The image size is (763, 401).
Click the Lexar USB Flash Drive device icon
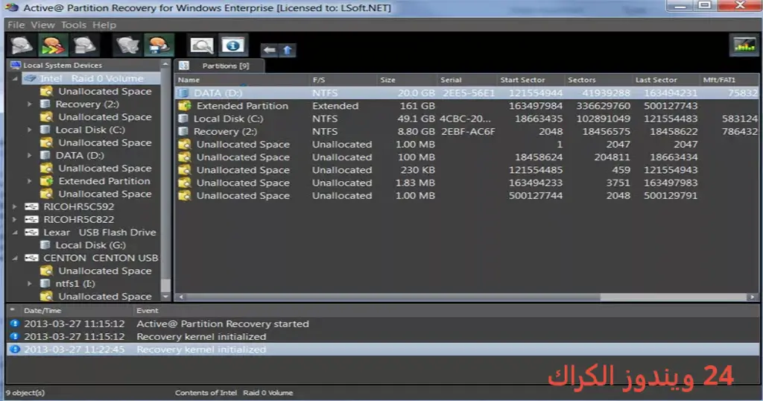click(x=31, y=232)
